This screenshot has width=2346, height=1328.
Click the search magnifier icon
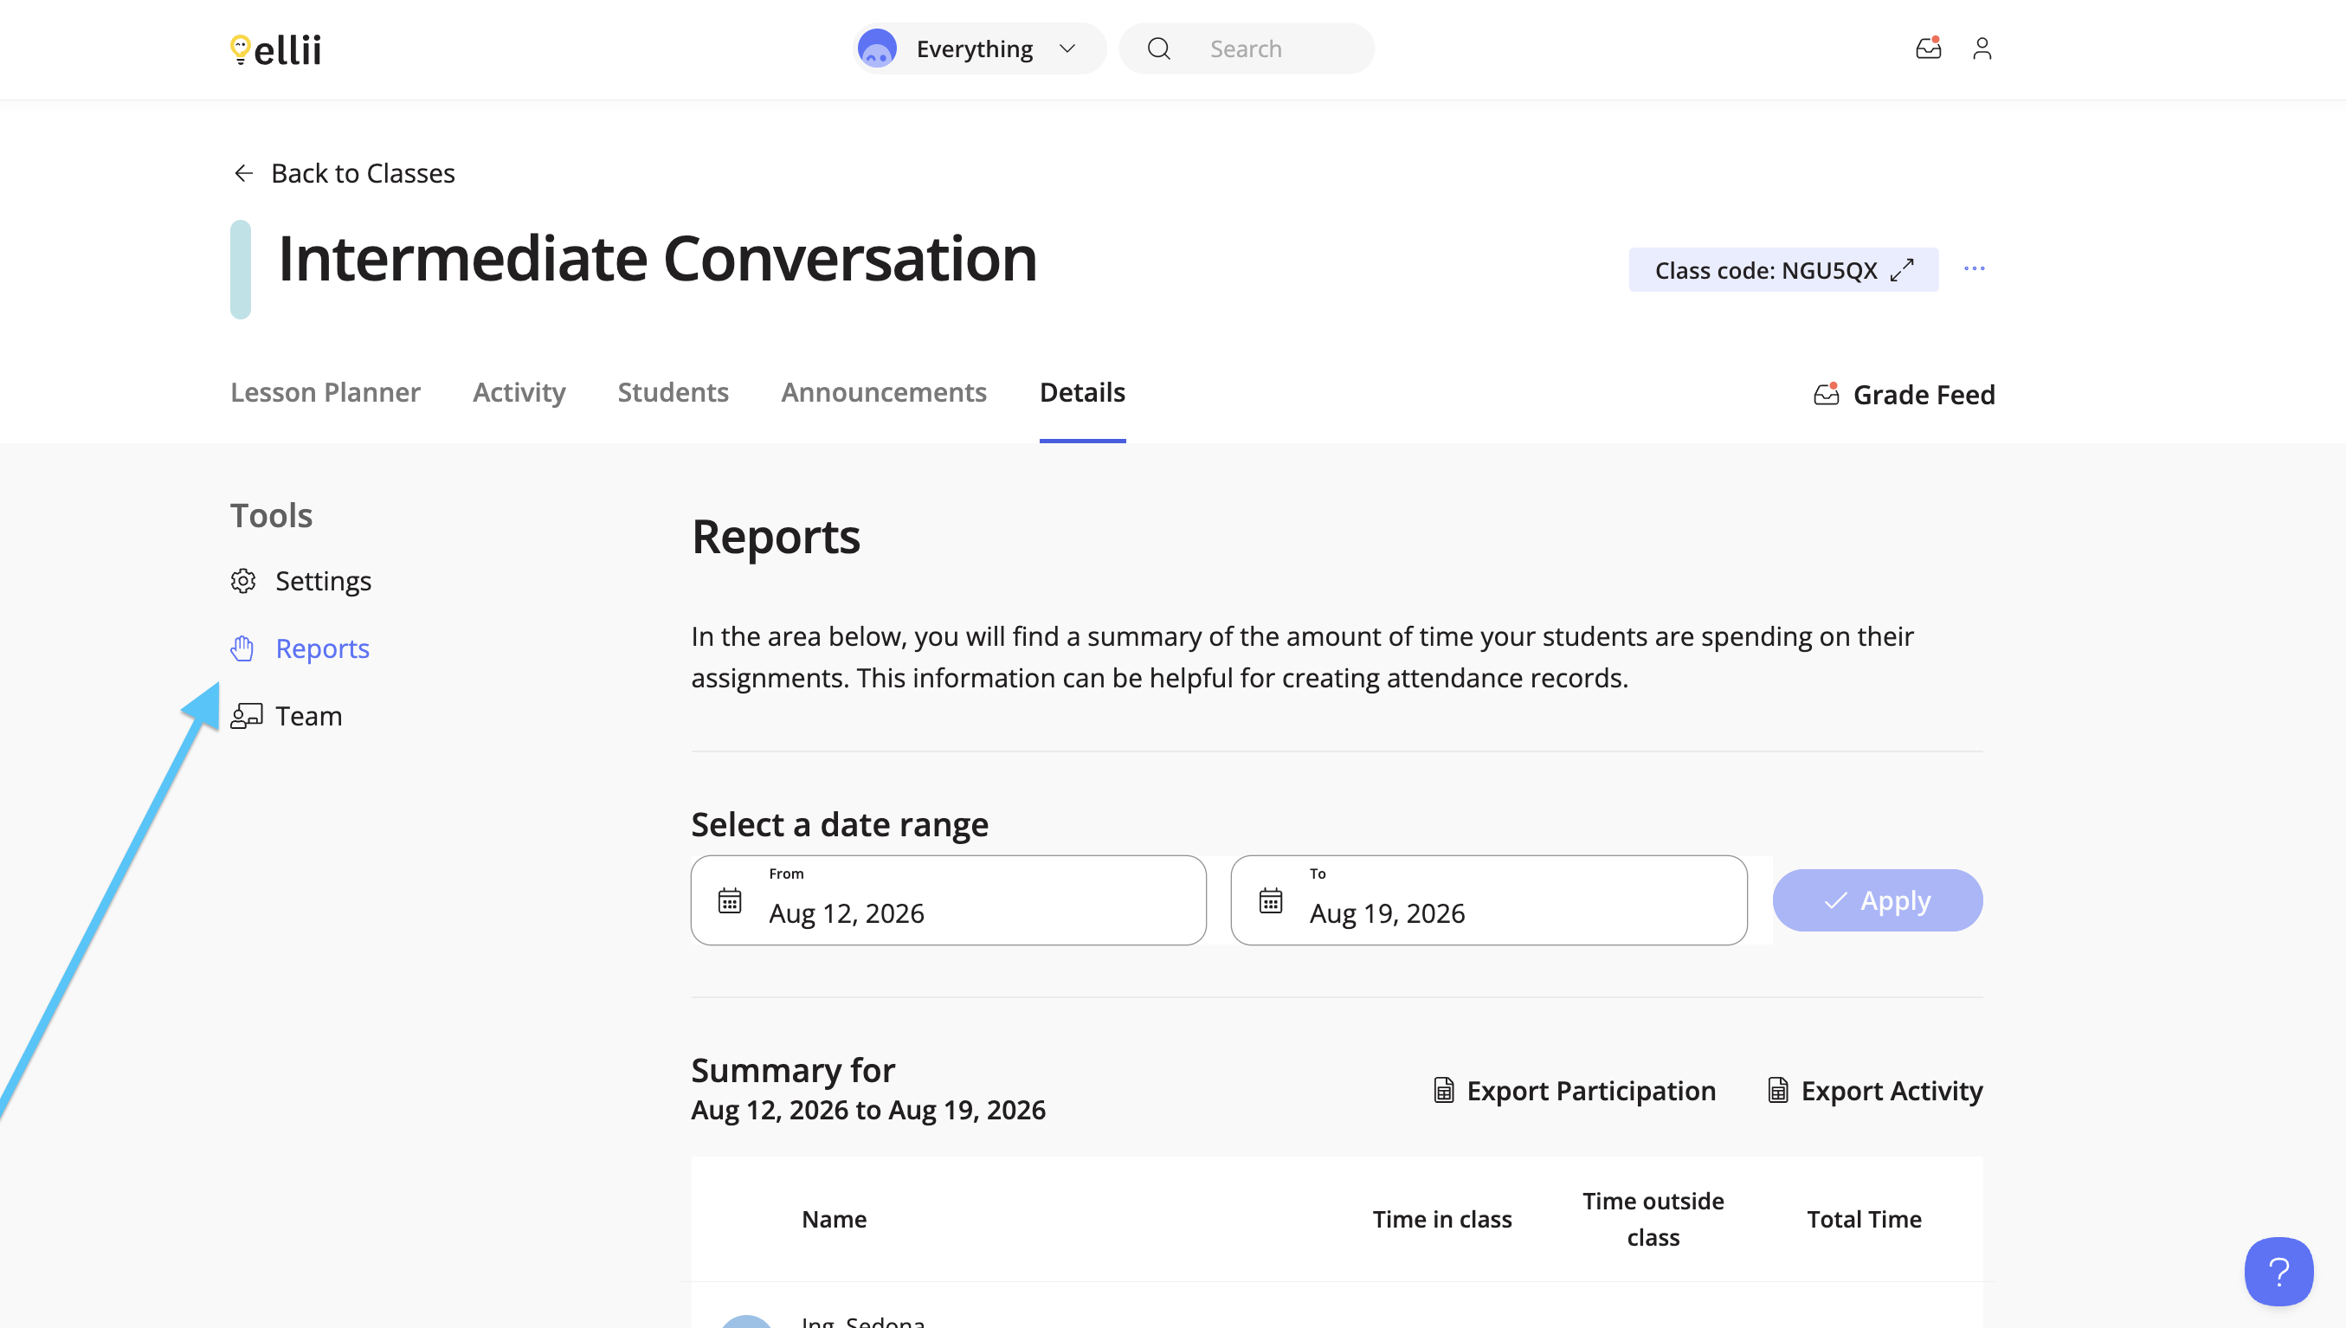(1158, 48)
